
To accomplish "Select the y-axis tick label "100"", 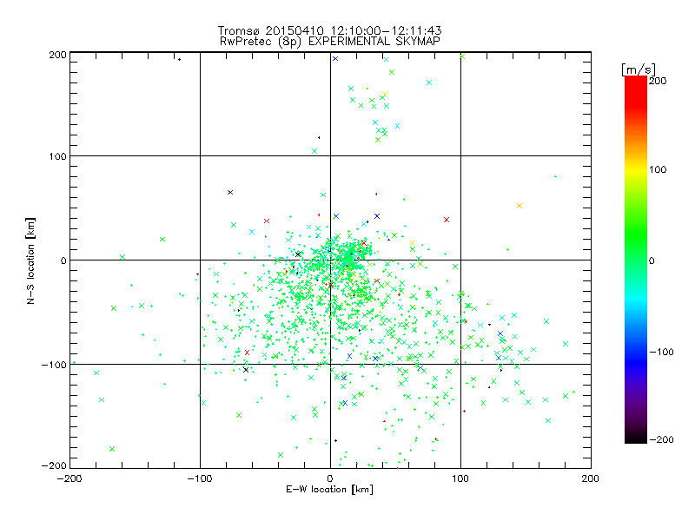I will click(57, 156).
